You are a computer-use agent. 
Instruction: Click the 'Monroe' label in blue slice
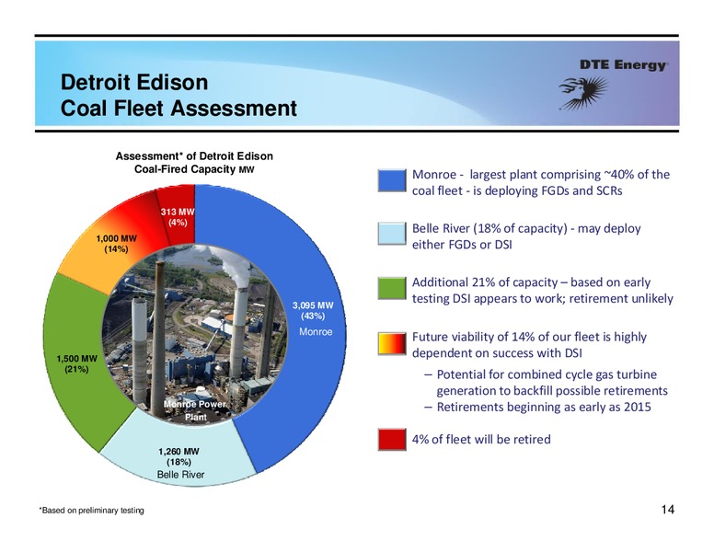316,331
